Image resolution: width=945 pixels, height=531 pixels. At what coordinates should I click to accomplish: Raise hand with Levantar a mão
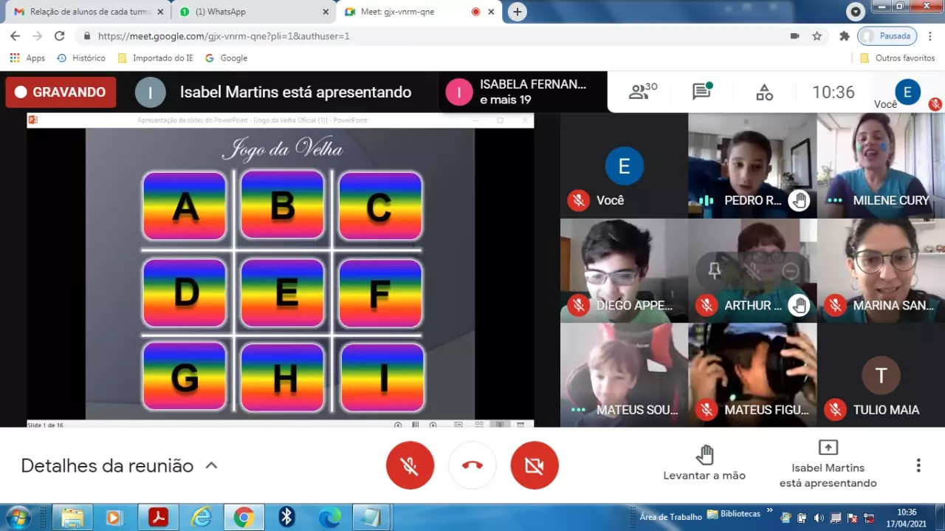704,464
